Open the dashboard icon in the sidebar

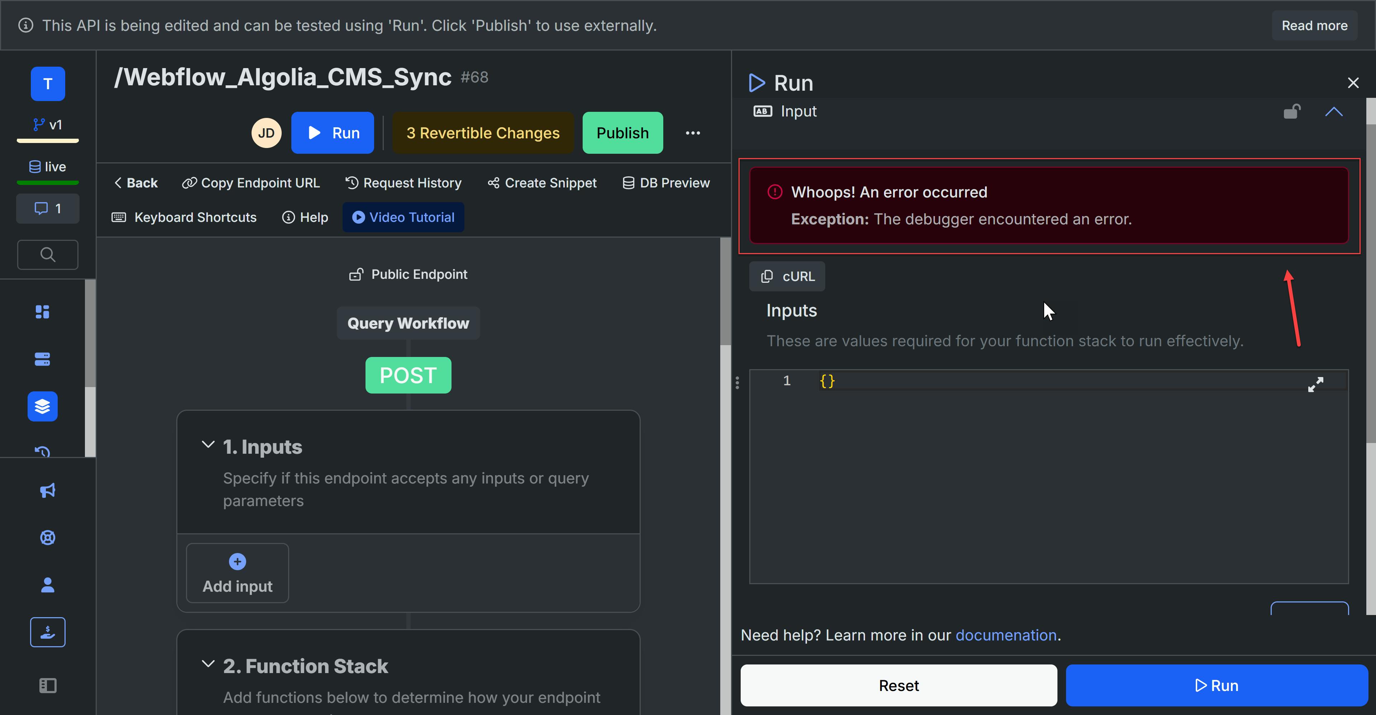[x=42, y=311]
